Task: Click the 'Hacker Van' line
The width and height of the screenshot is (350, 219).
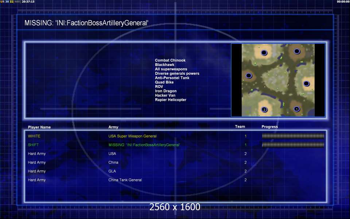Action: [x=165, y=95]
